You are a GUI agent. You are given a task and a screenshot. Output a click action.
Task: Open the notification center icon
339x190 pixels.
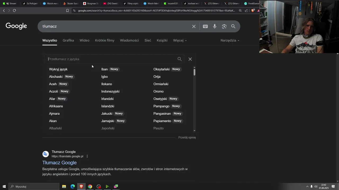(x=333, y=187)
